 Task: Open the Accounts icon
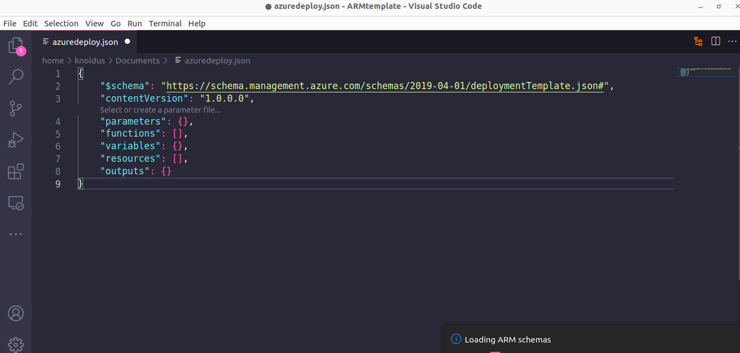pos(16,313)
